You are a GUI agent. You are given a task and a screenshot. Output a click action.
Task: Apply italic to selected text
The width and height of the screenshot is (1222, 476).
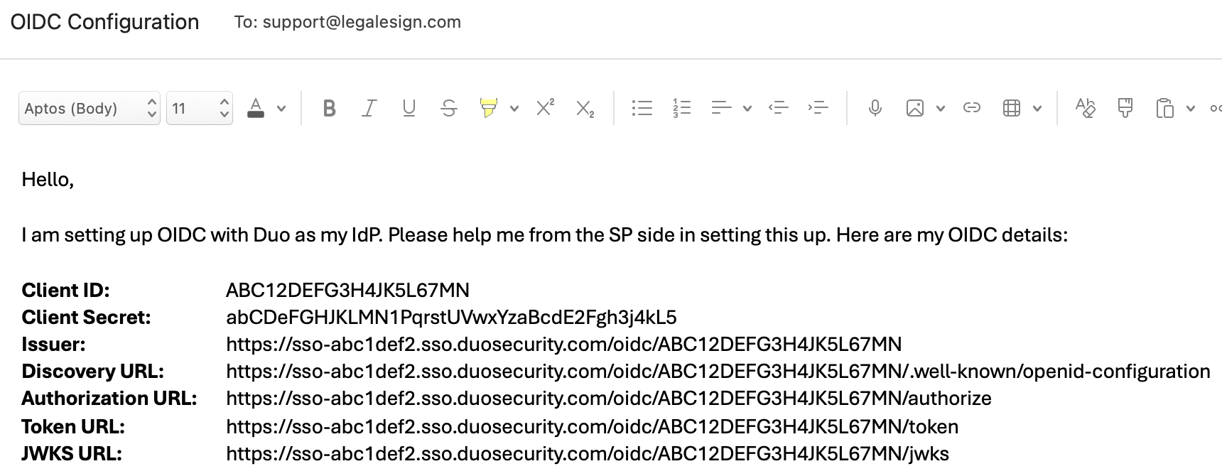pyautogui.click(x=369, y=108)
